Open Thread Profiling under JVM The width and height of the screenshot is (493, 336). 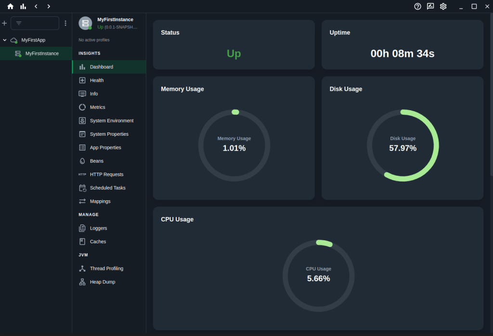click(106, 269)
